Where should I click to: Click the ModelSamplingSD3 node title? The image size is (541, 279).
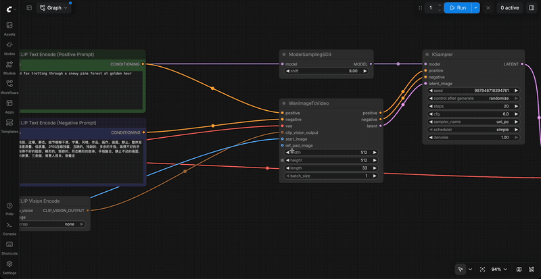tap(310, 55)
